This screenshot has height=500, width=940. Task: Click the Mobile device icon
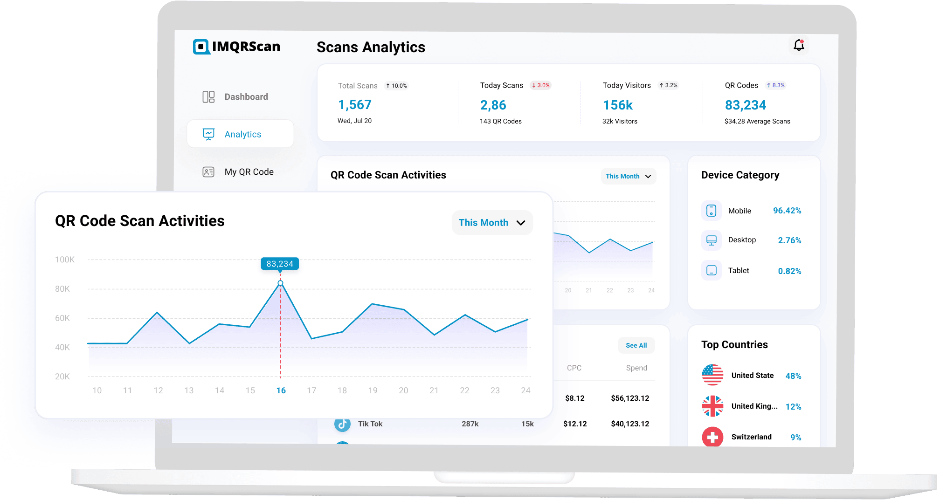[x=711, y=211]
